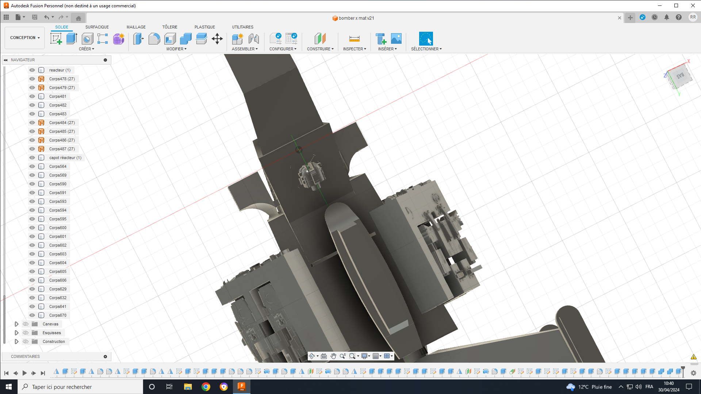Screen dimensions: 701x394
Task: Hide the Corps481 body with eye icon
Action: [32, 96]
